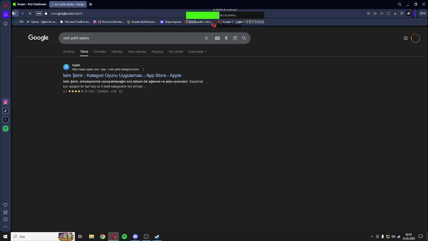
Task: Open Discord from the taskbar
Action: pos(135,237)
